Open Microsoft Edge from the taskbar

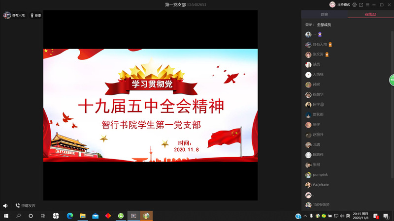point(69,216)
